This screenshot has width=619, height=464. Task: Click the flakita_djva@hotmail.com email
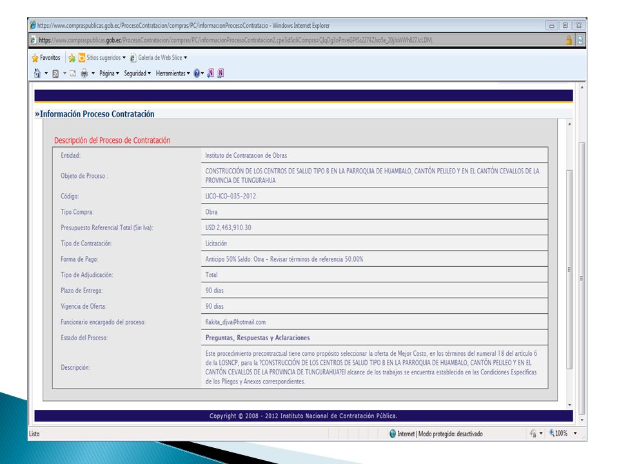235,322
